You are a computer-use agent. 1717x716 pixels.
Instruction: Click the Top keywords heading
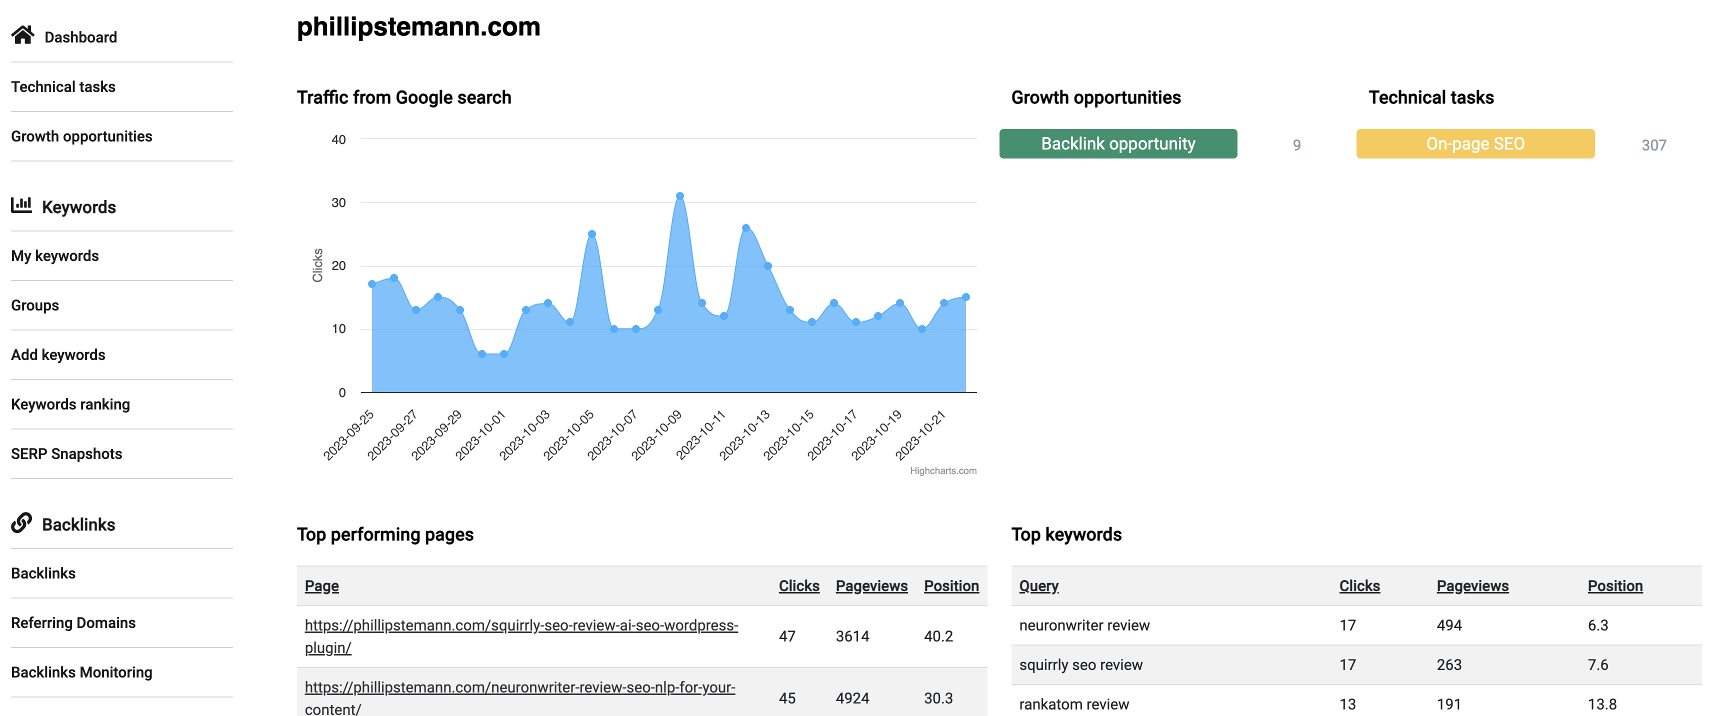(1066, 534)
